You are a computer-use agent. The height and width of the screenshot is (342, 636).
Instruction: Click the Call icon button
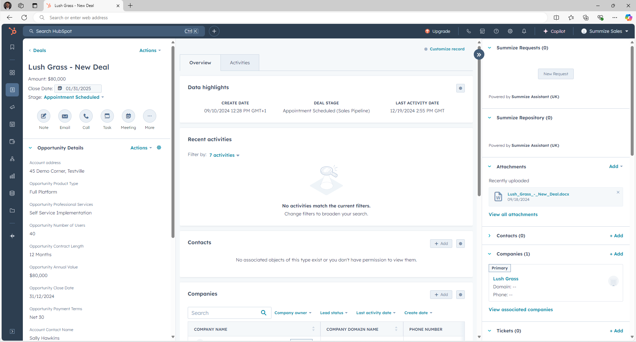tap(86, 116)
